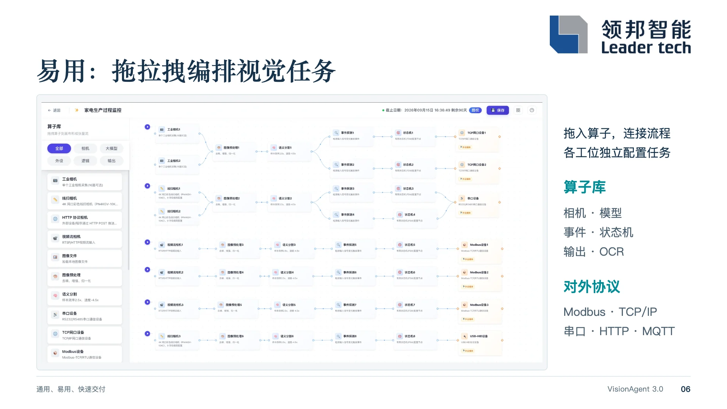Click the 返回 back arrow
The width and height of the screenshot is (727, 409).
[x=49, y=111]
